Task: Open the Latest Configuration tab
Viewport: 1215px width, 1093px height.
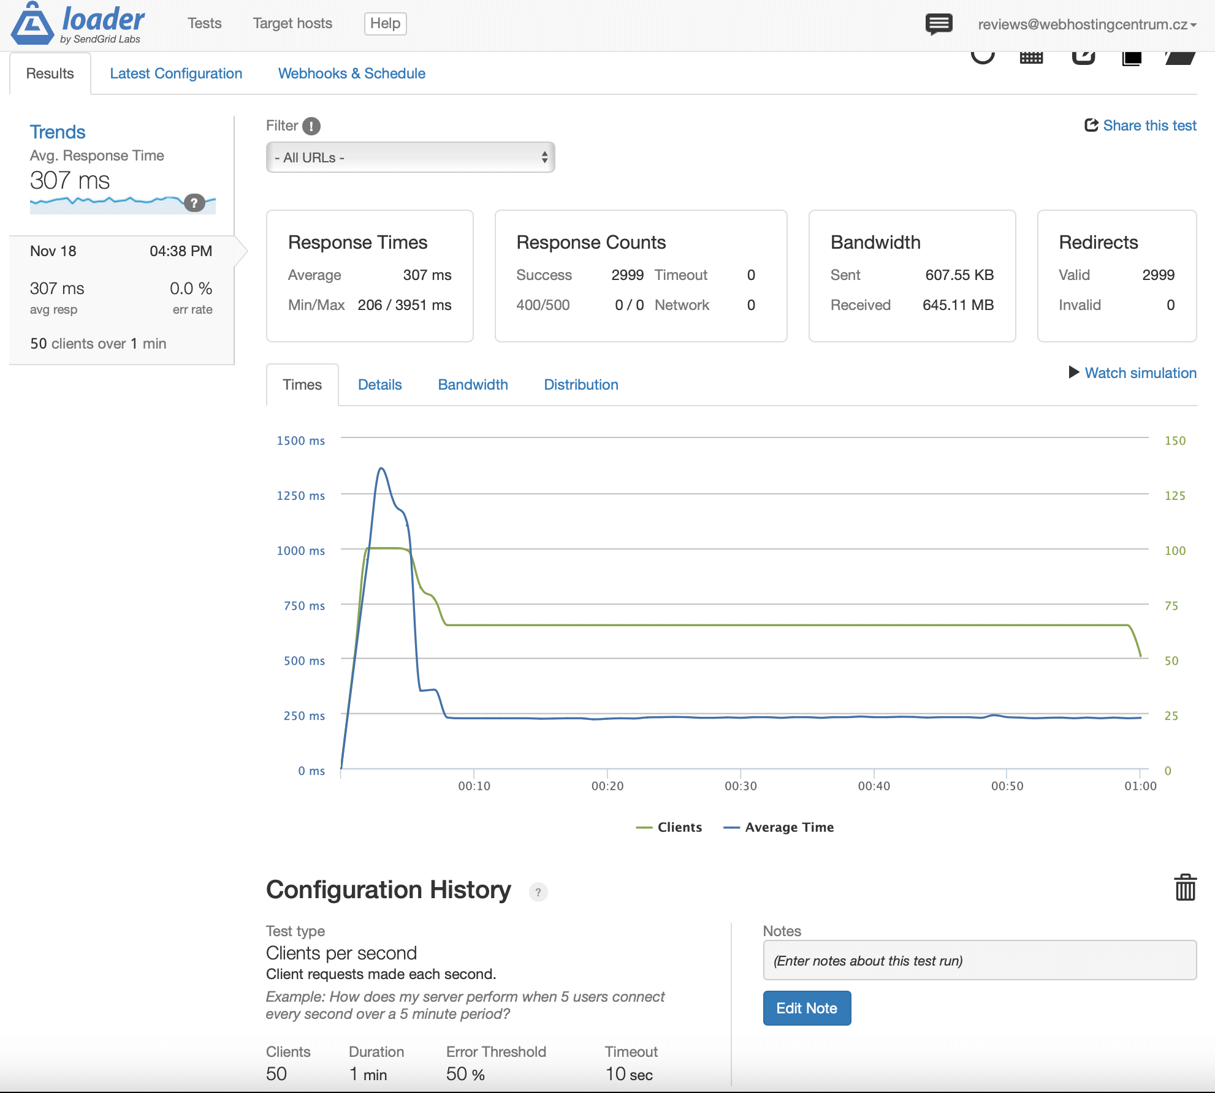Action: click(x=176, y=74)
